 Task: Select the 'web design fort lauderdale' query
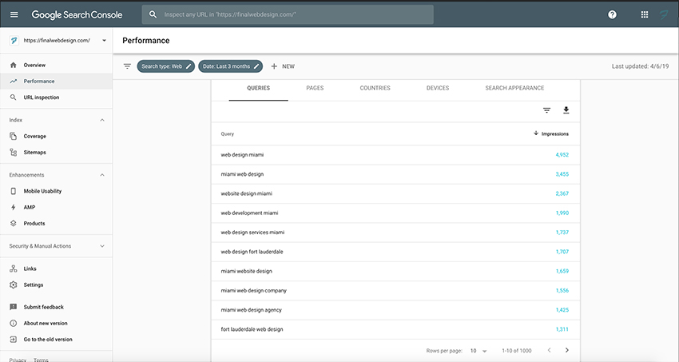(395, 252)
